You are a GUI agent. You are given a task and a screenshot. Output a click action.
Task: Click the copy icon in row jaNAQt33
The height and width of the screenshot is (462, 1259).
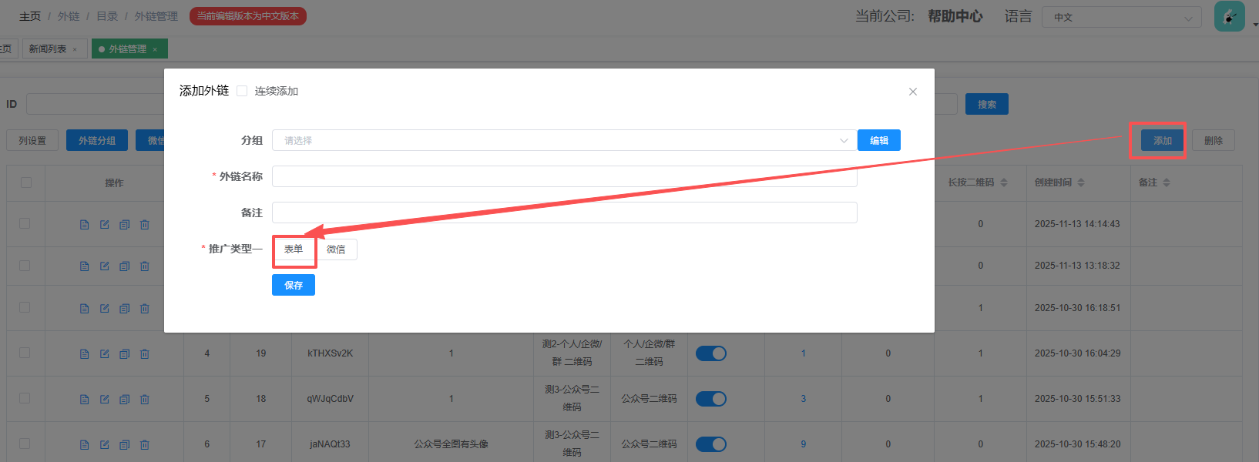coord(125,445)
